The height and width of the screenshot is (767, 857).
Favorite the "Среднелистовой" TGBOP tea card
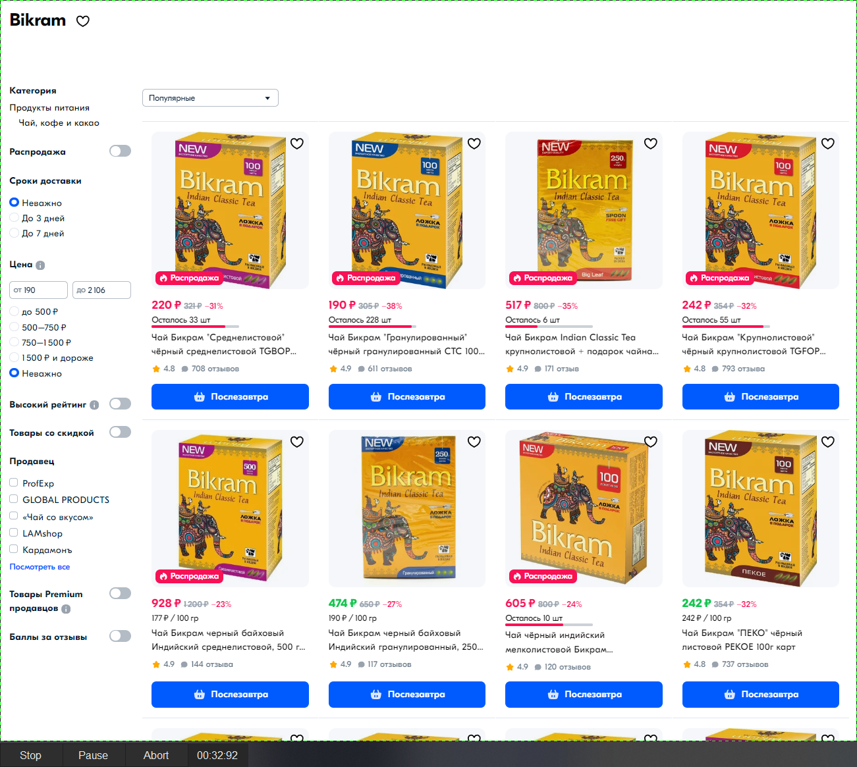(x=297, y=144)
